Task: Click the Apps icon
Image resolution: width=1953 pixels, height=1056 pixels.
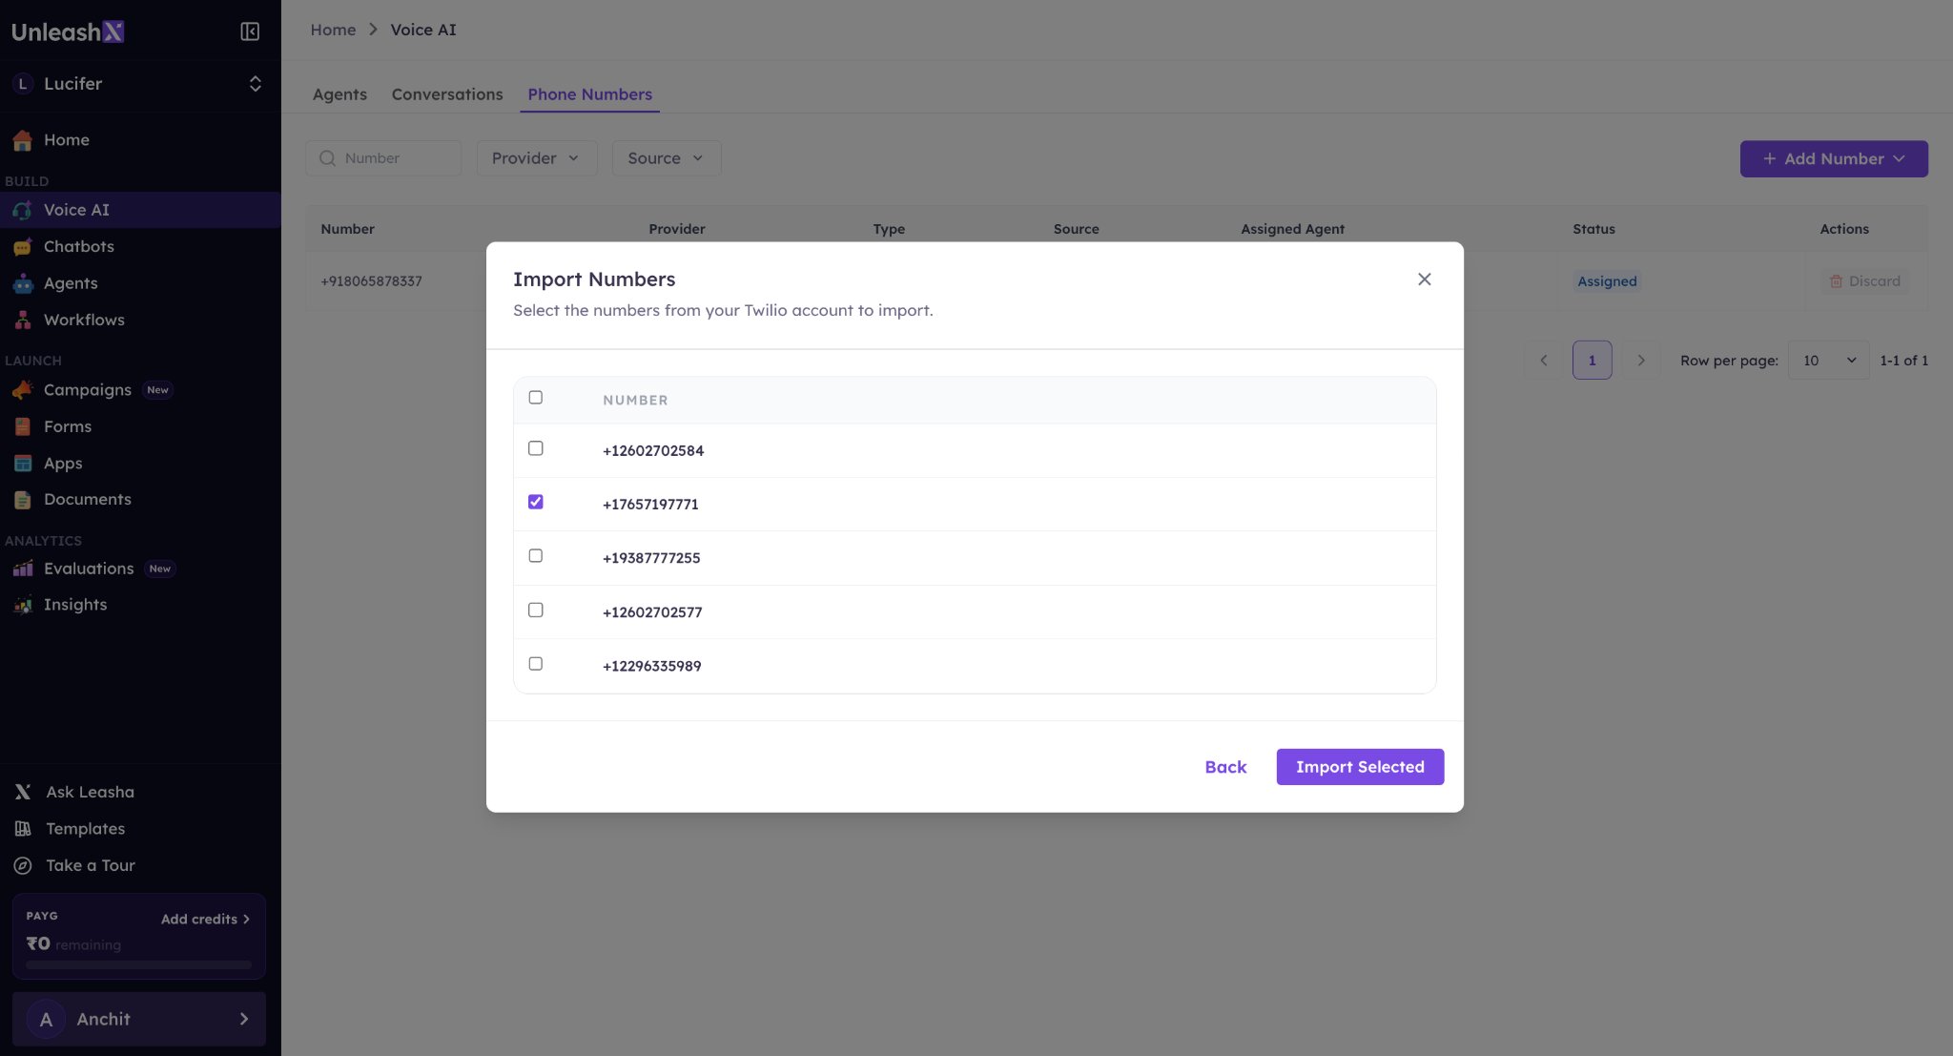Action: pyautogui.click(x=23, y=464)
